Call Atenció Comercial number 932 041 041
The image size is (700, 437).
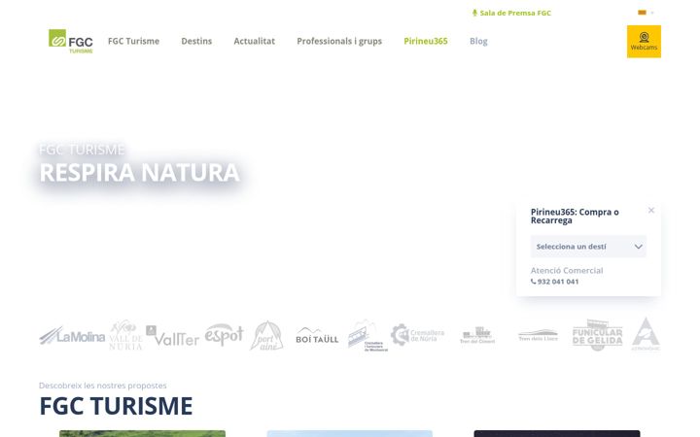[558, 282]
